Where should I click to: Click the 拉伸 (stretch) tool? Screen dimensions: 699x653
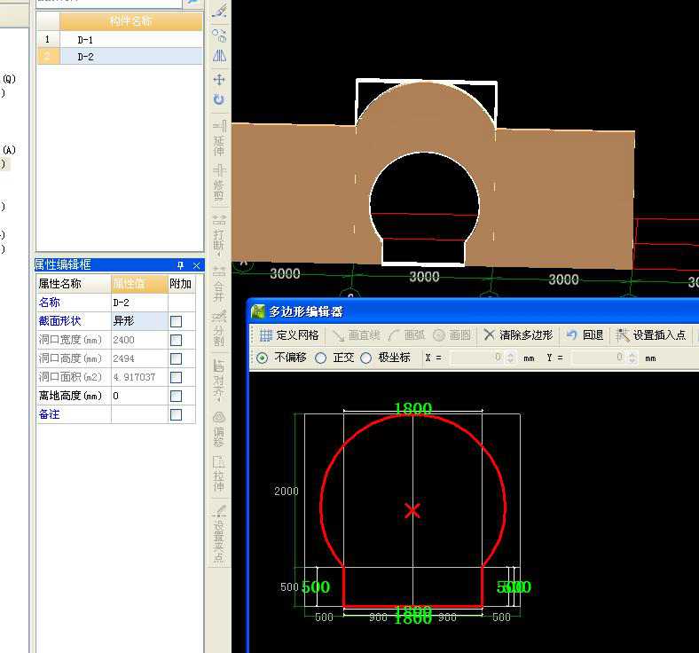point(219,474)
